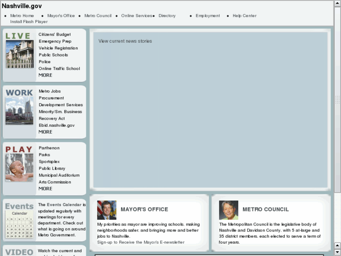Open the Metro Home link
341x256 pixels.
[x=22, y=16]
